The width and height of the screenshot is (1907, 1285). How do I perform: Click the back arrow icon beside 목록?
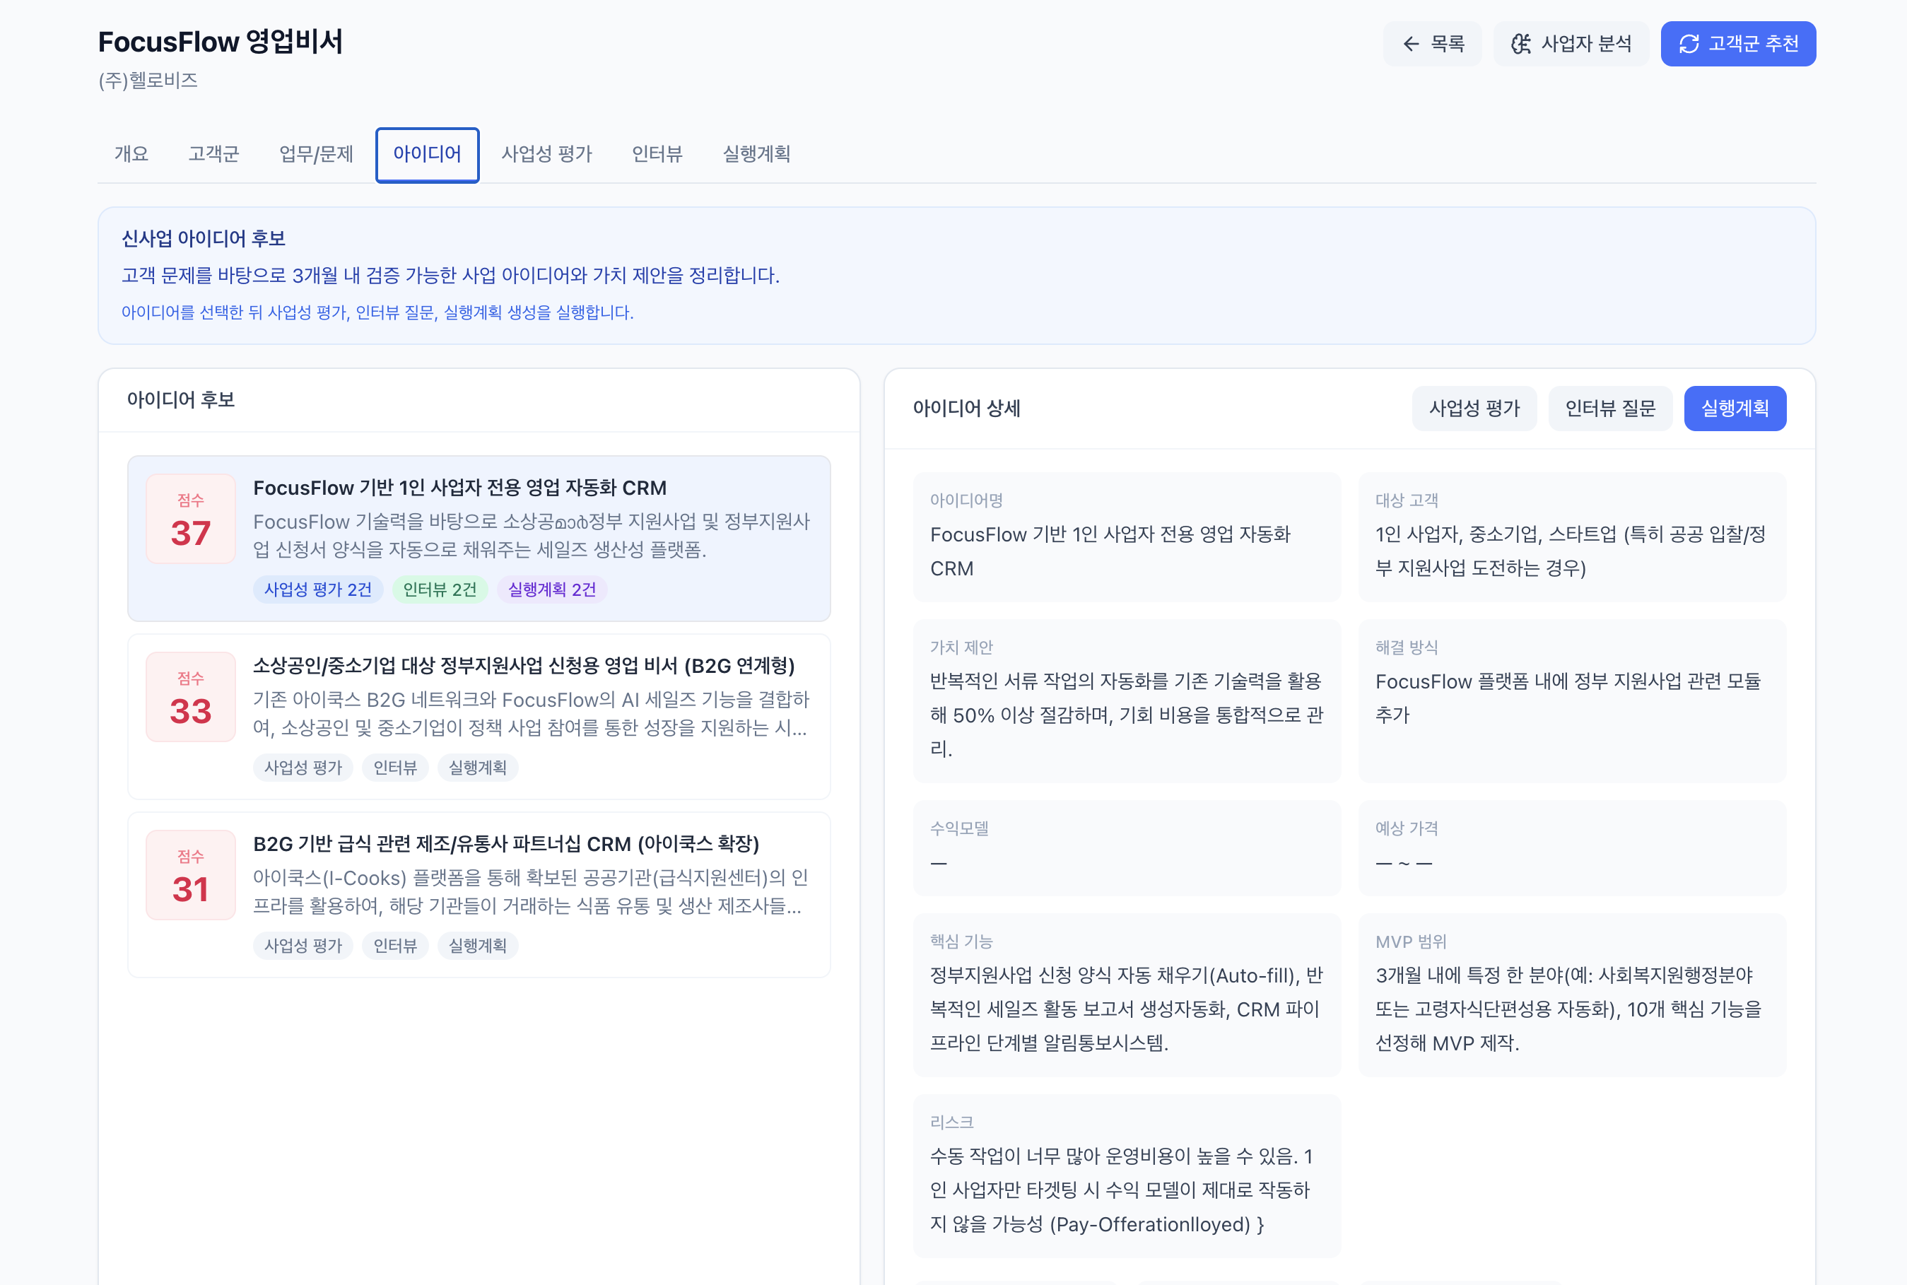(x=1410, y=45)
